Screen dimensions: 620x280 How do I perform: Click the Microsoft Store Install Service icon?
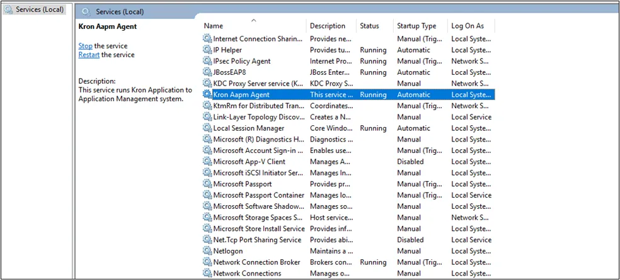207,228
